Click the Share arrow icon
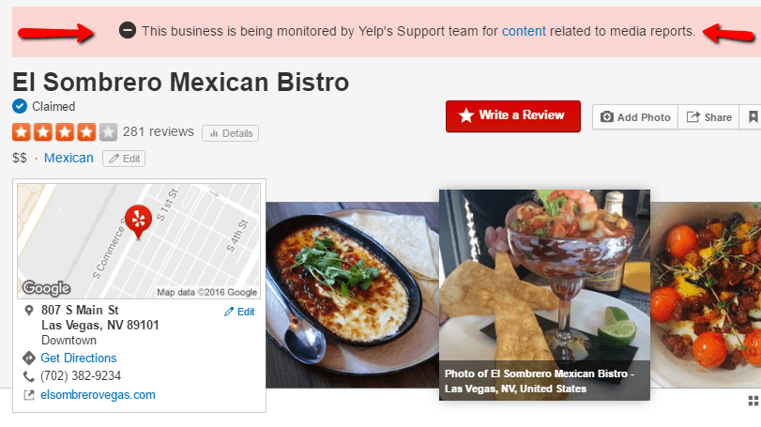Viewport: 761px width, 427px height. (x=693, y=117)
